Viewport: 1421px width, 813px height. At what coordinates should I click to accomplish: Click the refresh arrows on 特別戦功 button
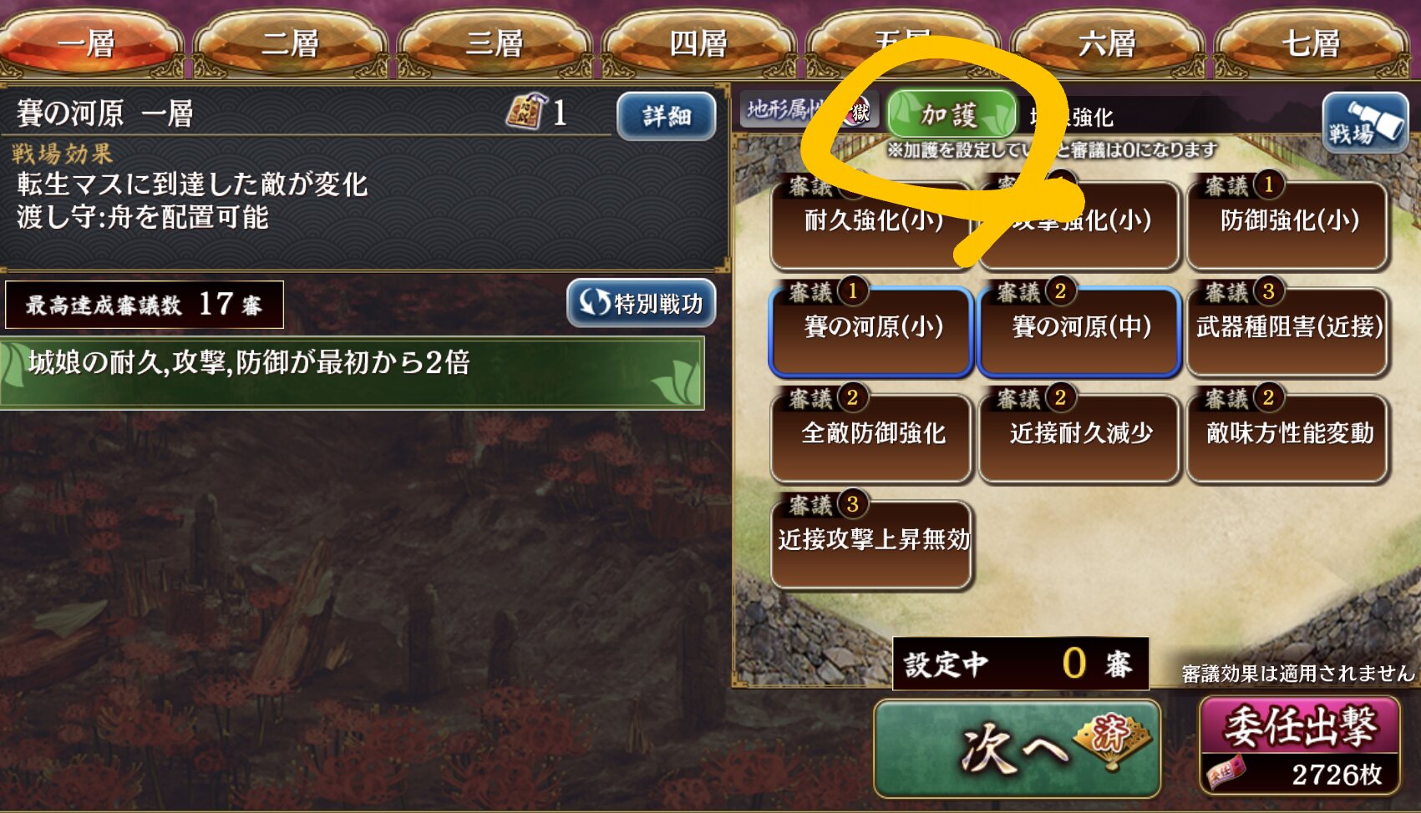pos(594,302)
